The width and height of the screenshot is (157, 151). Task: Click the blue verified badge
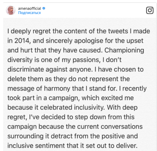[44, 8]
